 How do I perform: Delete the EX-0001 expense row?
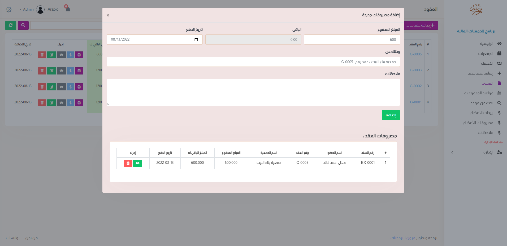pos(128,163)
